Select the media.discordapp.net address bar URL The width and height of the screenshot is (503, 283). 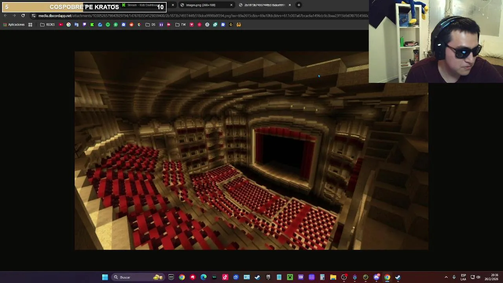coord(203,16)
